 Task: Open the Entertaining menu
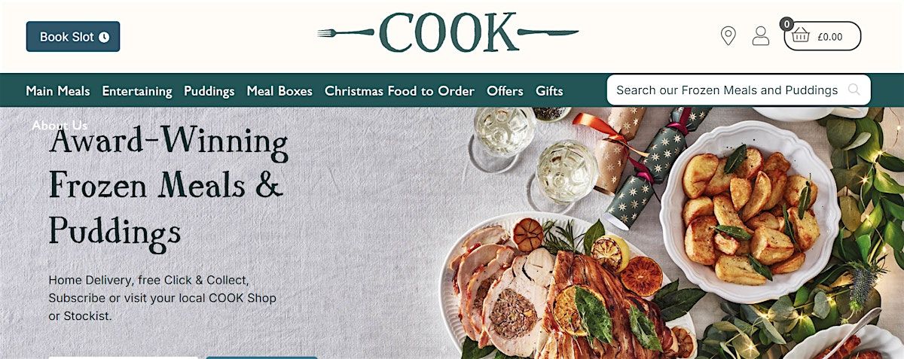tap(137, 91)
